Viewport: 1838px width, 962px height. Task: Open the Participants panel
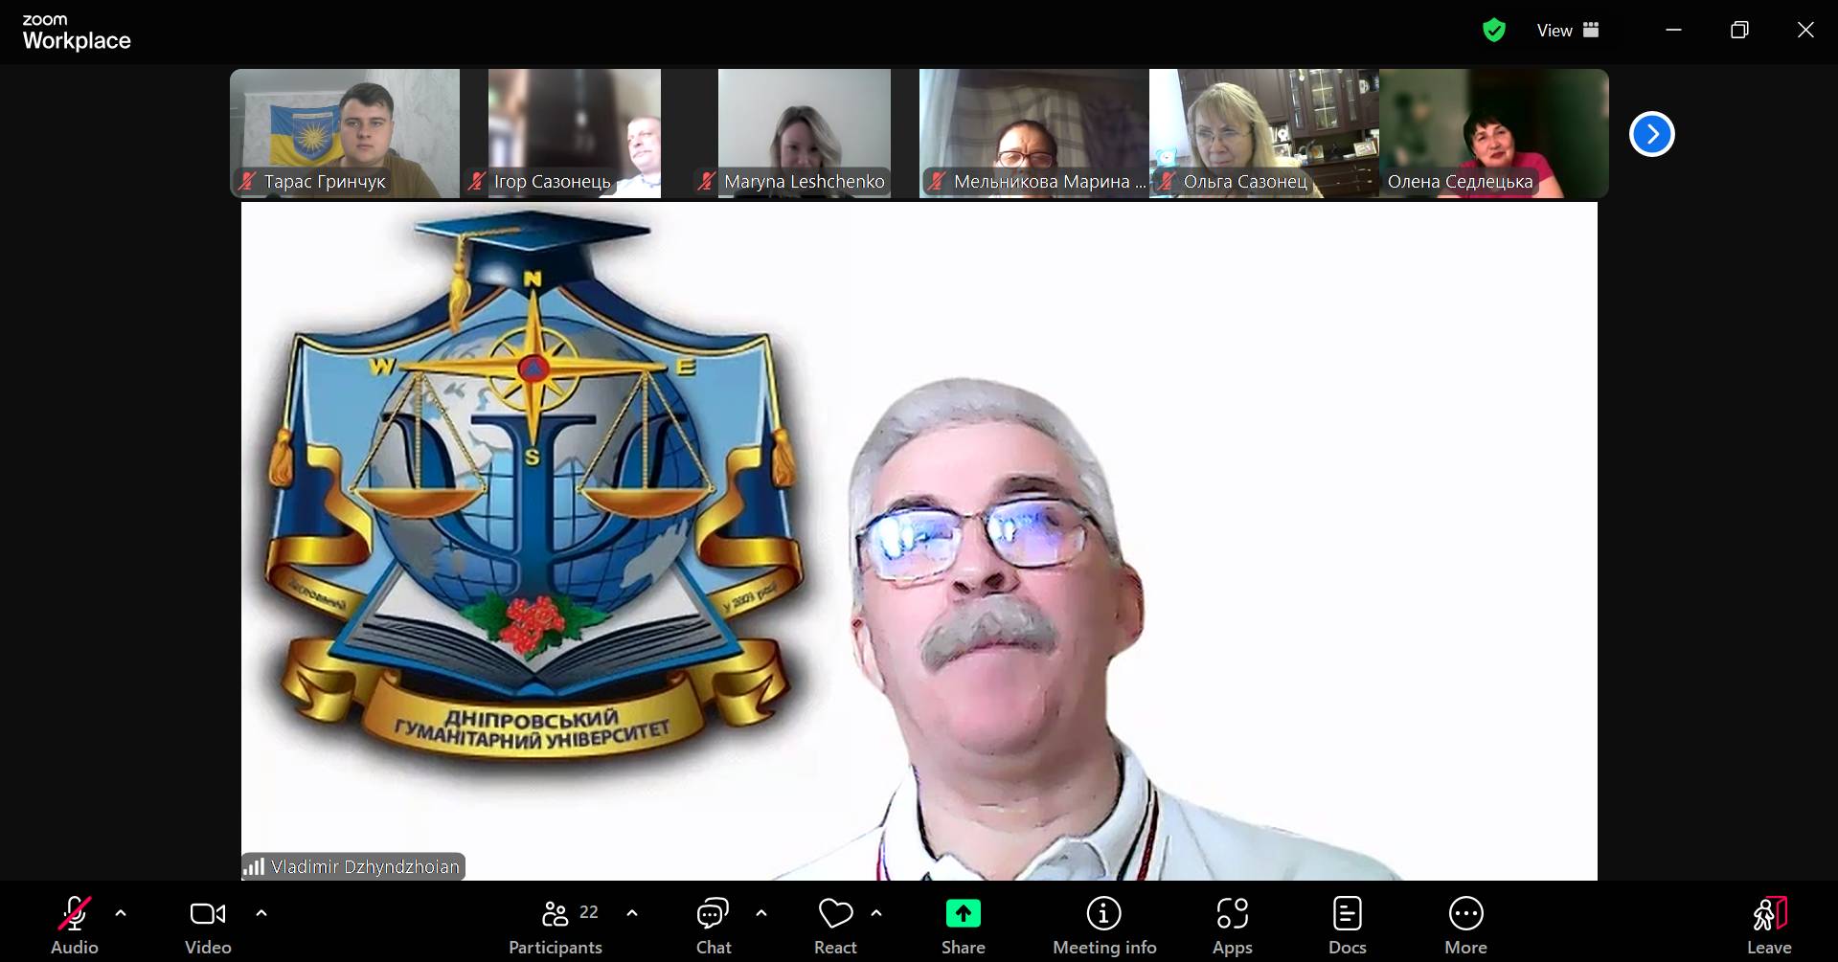click(x=556, y=924)
